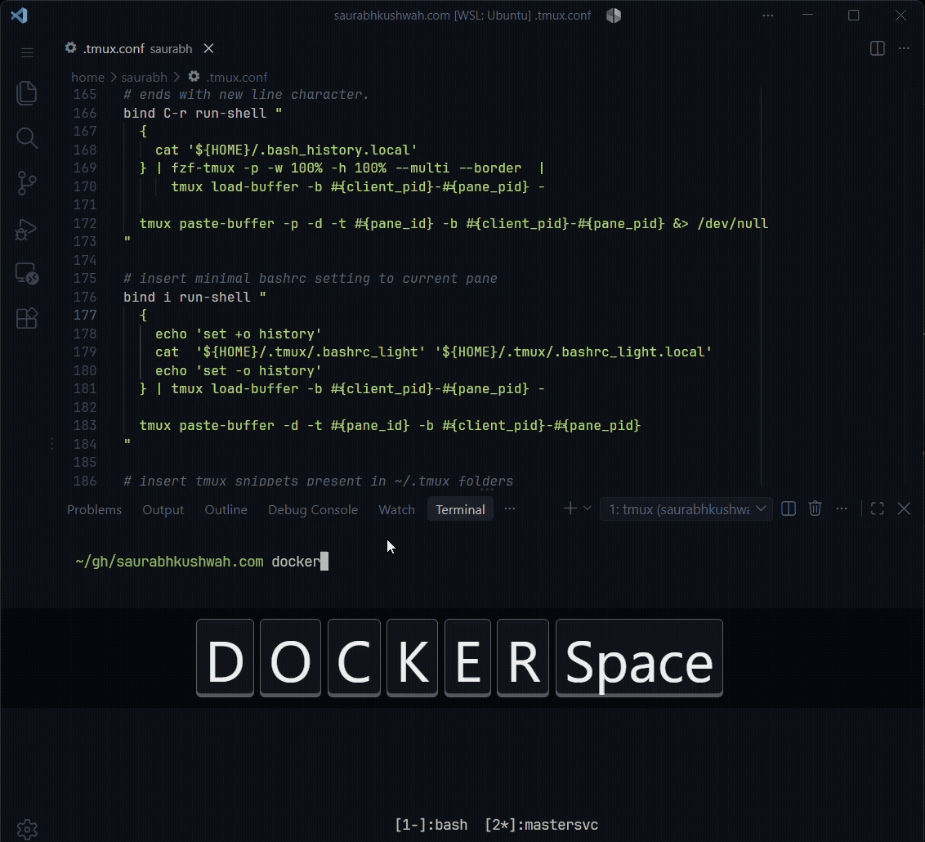
Task: Click the comment '# insert tmux snippets present'
Action: click(319, 481)
